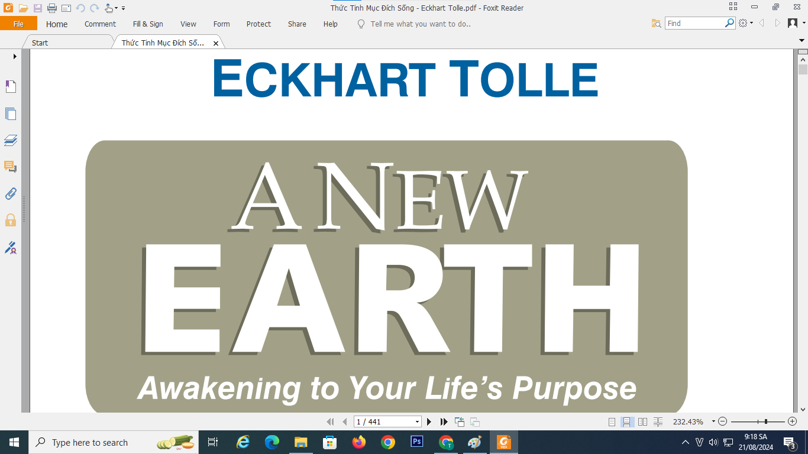808x454 pixels.
Task: Open the Bookmarks panel in the sidebar
Action: (x=11, y=86)
